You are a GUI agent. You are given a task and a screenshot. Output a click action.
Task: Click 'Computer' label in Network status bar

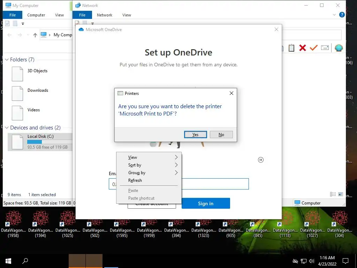click(311, 203)
